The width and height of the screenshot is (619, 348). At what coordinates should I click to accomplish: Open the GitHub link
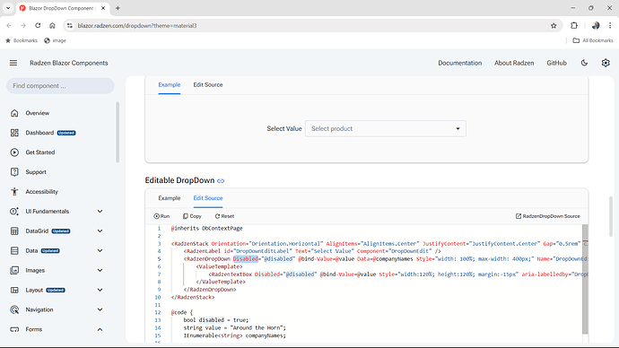[x=556, y=63]
